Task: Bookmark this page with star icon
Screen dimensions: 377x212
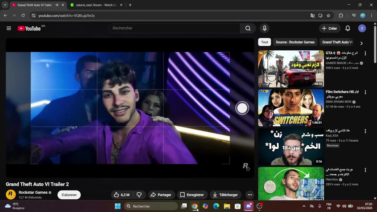Action: [x=328, y=16]
